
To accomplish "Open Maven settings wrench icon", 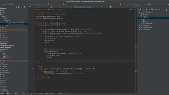I will tap(166, 10).
